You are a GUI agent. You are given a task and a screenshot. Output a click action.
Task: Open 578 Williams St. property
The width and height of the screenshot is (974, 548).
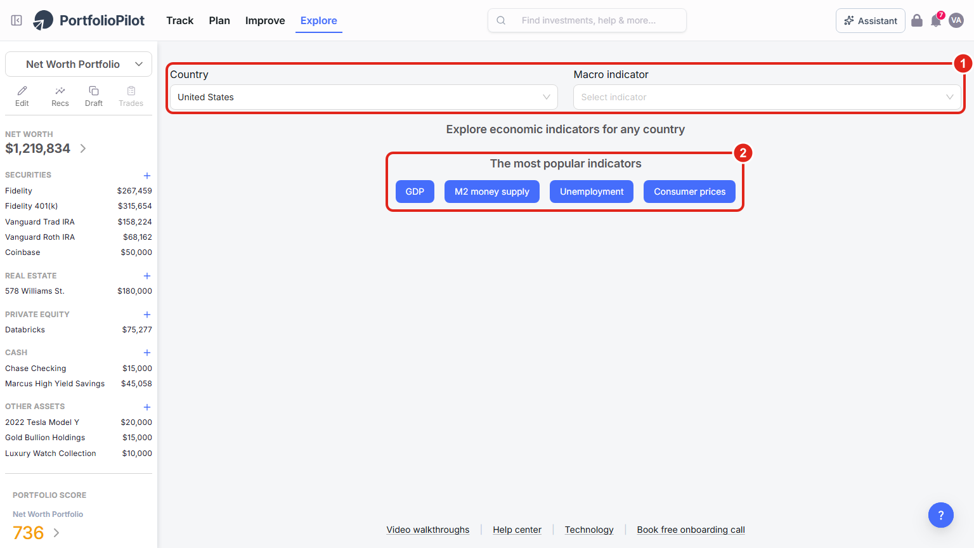click(79, 291)
